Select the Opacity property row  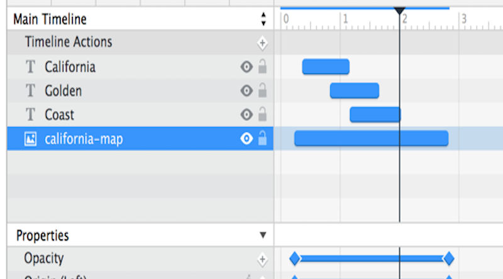pyautogui.click(x=140, y=259)
